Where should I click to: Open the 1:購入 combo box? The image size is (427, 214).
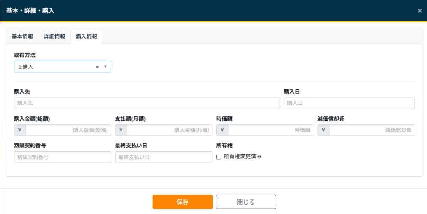click(x=56, y=67)
